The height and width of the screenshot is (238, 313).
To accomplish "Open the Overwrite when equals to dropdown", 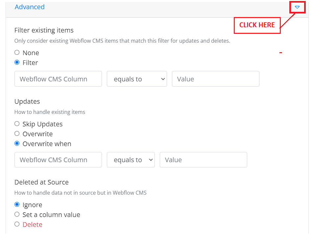I will click(131, 160).
